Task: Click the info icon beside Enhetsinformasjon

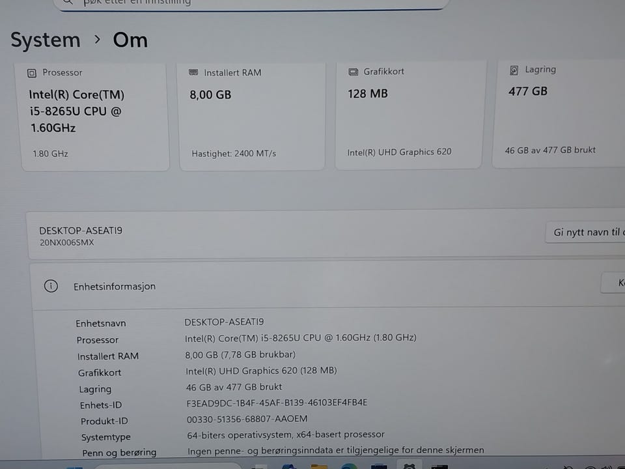Action: pyautogui.click(x=51, y=286)
